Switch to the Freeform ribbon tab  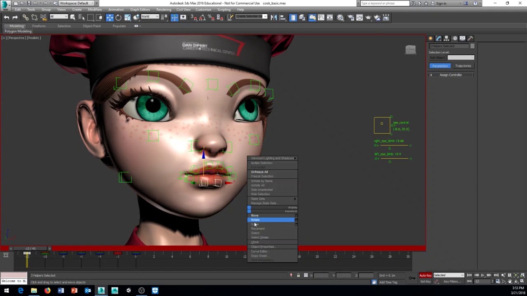click(39, 26)
